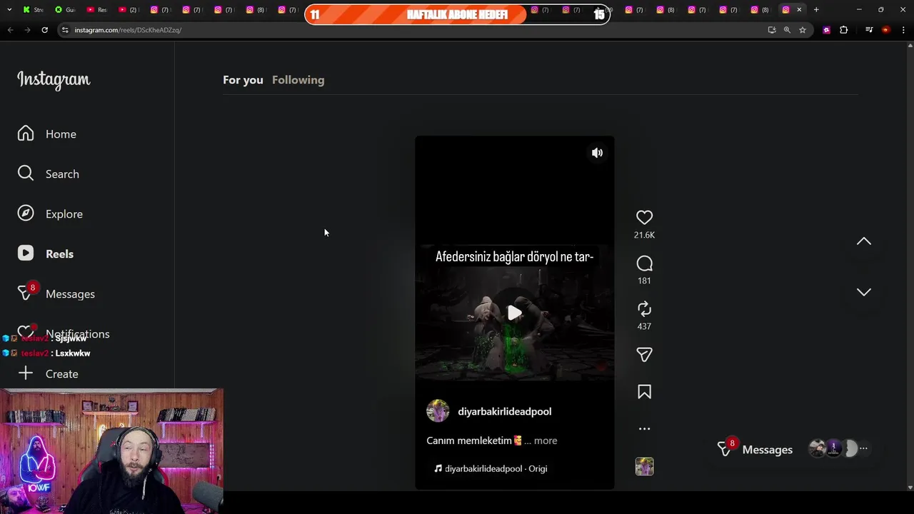Click the Reels label in the sidebar
Image resolution: width=914 pixels, height=514 pixels.
pos(59,254)
